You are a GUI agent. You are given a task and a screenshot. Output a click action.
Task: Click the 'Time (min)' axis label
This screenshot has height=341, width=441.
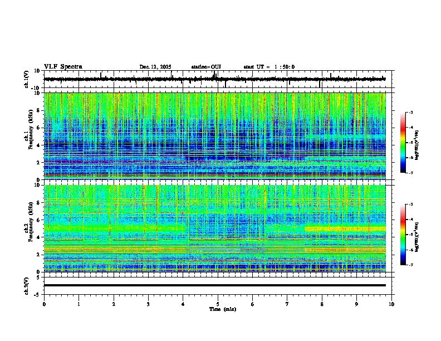(x=223, y=309)
